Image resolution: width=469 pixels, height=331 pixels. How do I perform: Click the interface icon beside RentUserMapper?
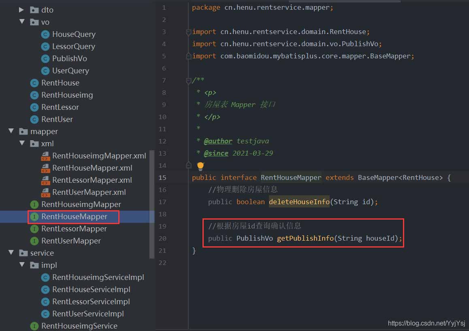coord(34,241)
